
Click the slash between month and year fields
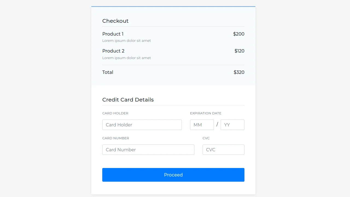(x=217, y=124)
